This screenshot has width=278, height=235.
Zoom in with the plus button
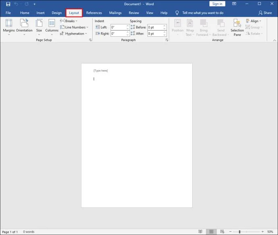click(263, 232)
